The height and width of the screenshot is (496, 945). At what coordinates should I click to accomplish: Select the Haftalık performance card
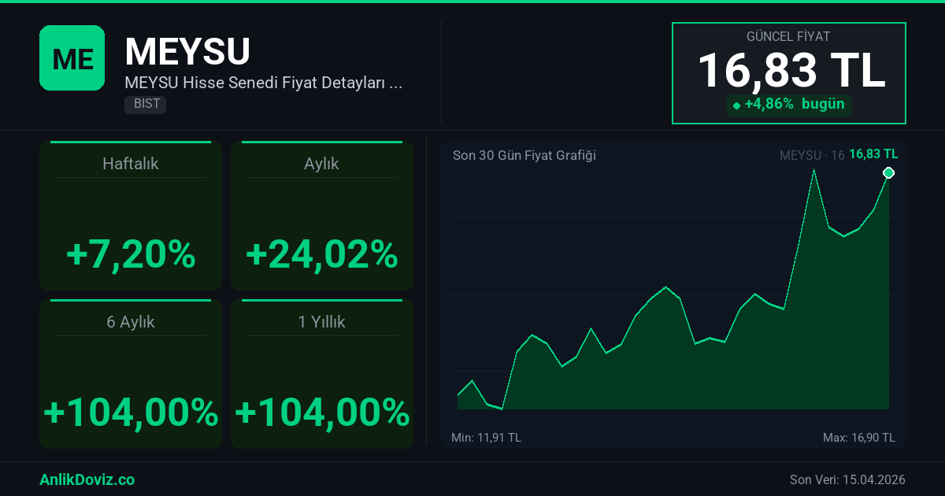131,216
